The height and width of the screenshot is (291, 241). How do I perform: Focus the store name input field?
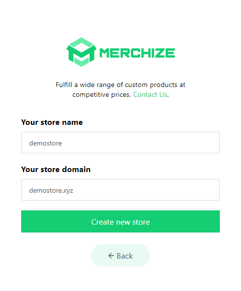tap(120, 143)
